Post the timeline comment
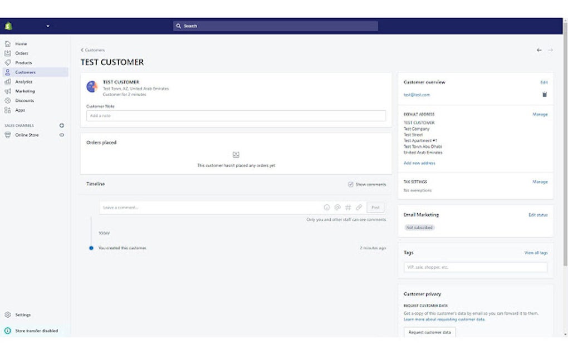The height and width of the screenshot is (355, 568). [375, 207]
